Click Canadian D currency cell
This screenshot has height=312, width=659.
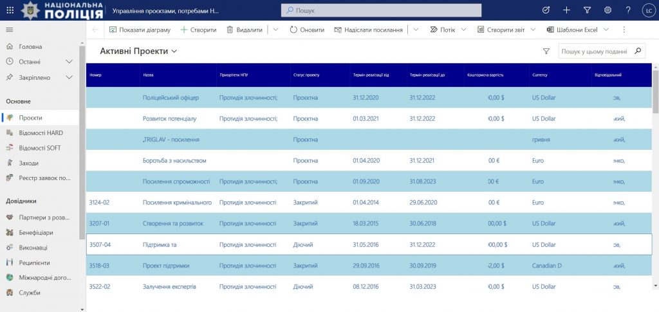547,266
